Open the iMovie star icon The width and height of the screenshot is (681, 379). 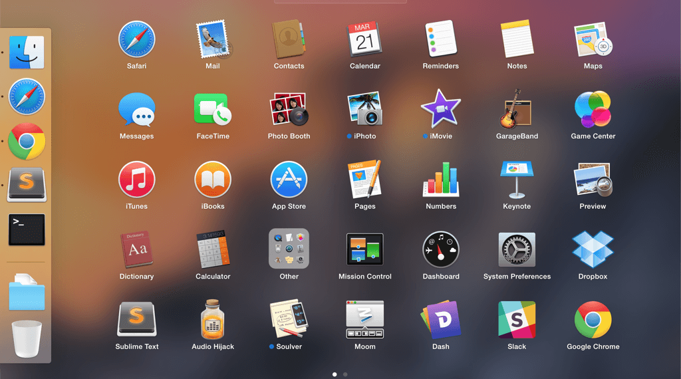point(441,109)
